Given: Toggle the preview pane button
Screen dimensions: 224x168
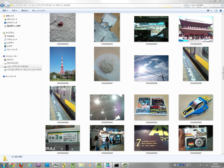Looking at the screenshot, I should click(216, 10).
